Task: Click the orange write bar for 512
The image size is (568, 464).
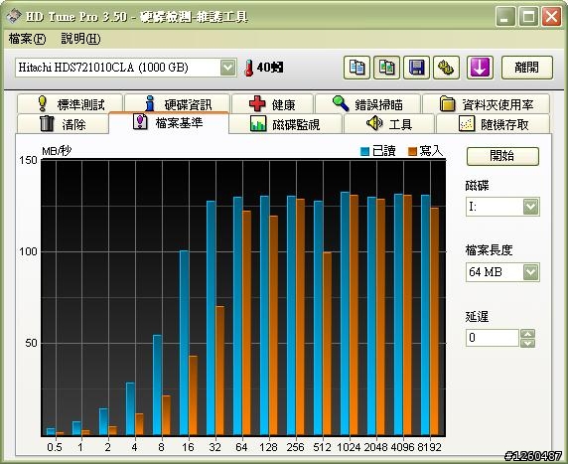Action: point(327,344)
